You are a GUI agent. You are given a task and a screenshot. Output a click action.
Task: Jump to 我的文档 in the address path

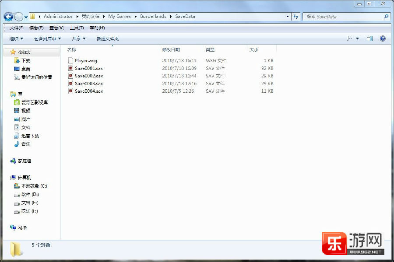91,16
